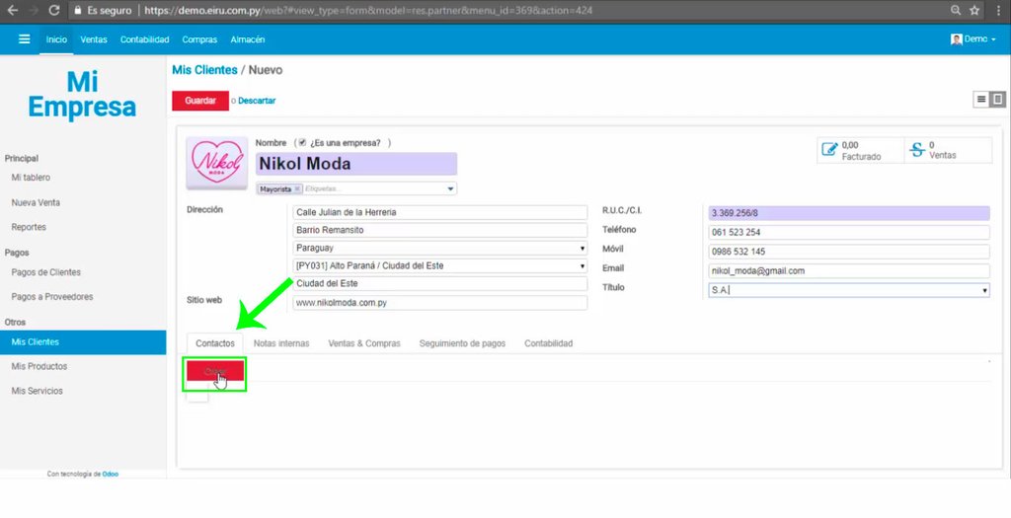Open Almacén top menu
Viewport: 1011px width, 518px height.
(x=248, y=39)
